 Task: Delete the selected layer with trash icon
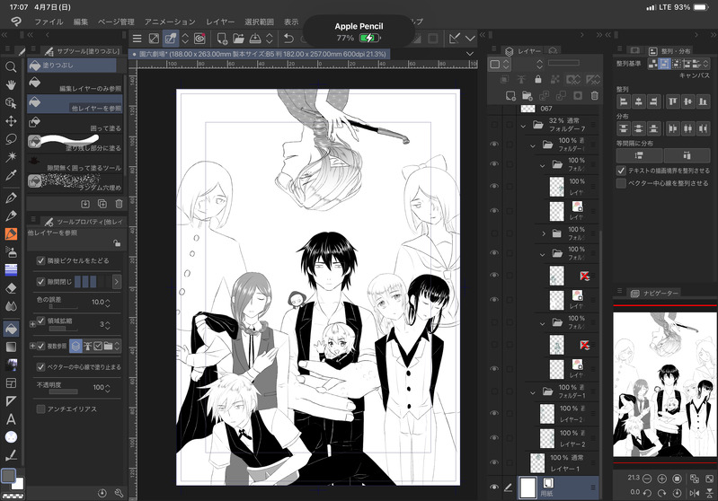point(594,96)
